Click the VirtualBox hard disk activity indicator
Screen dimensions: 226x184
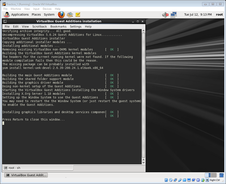(166, 180)
